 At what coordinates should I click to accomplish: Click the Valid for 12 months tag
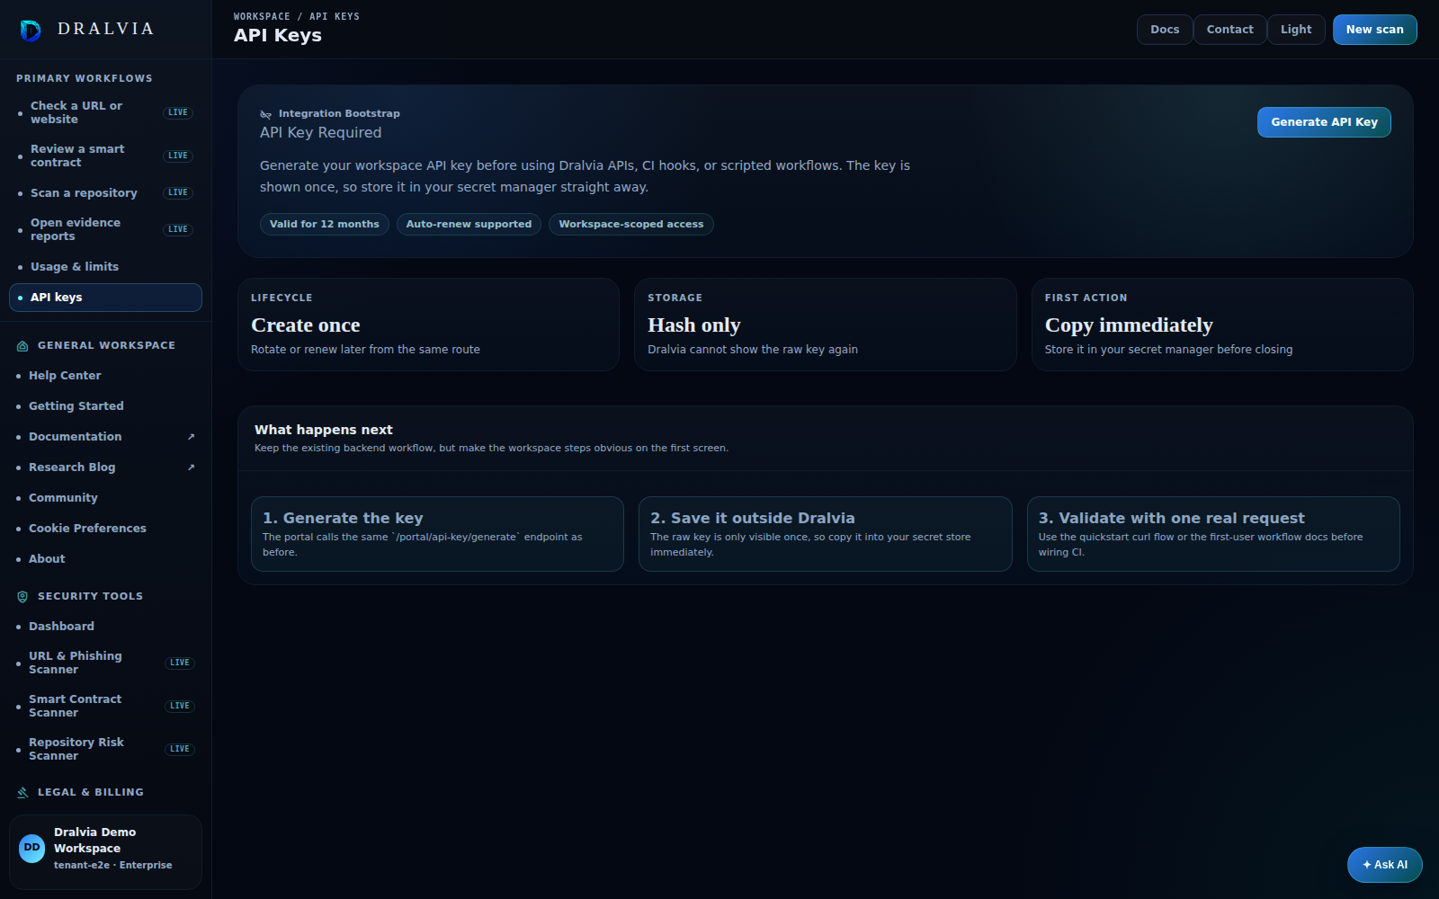(325, 225)
